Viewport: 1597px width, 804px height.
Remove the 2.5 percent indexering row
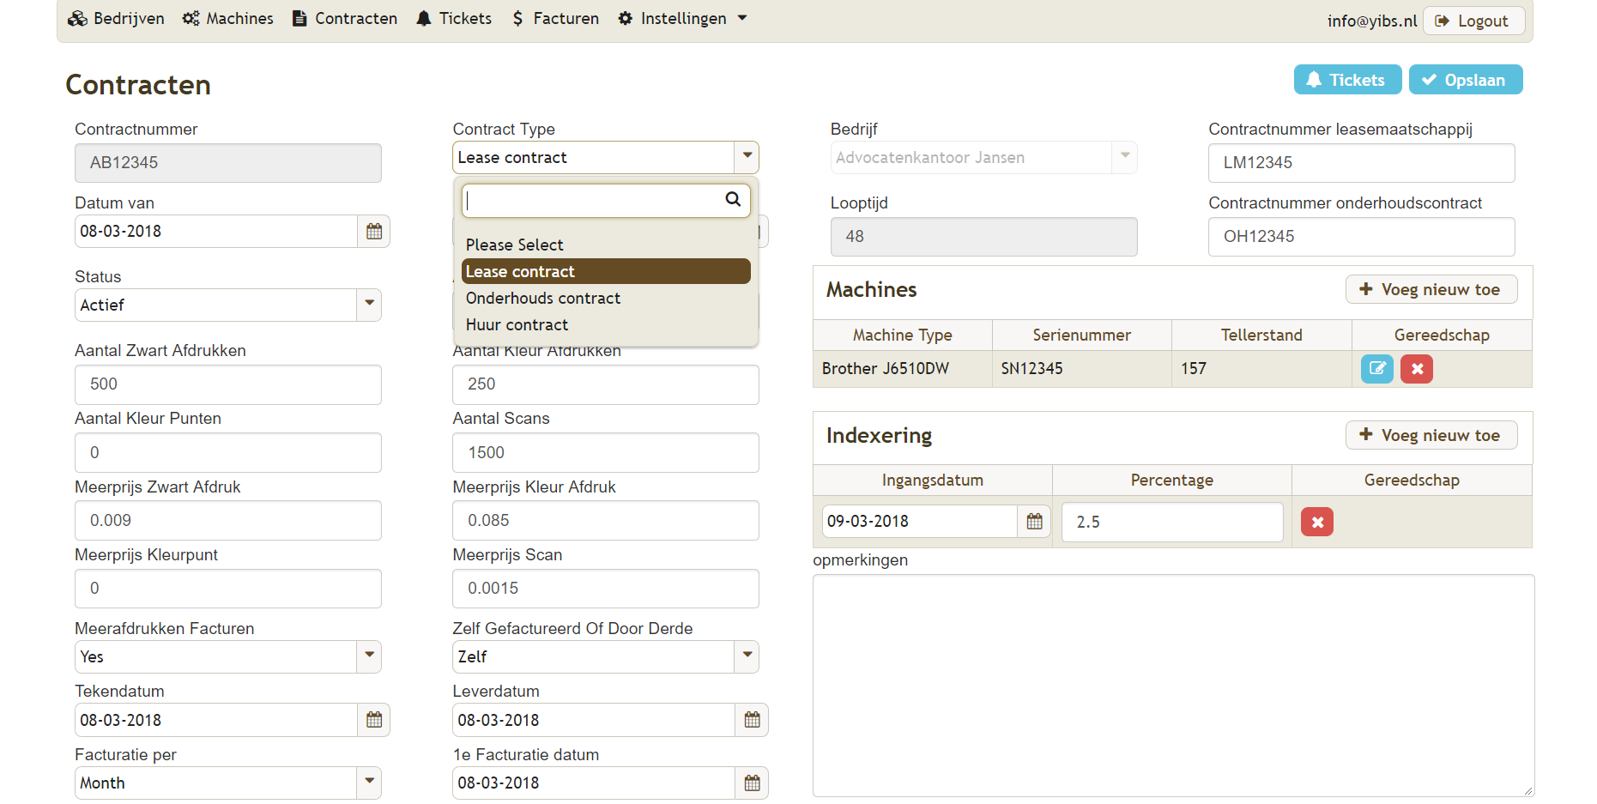click(x=1316, y=521)
